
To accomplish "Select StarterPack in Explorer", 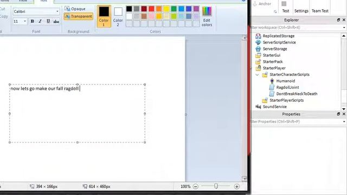I will pyautogui.click(x=273, y=61).
